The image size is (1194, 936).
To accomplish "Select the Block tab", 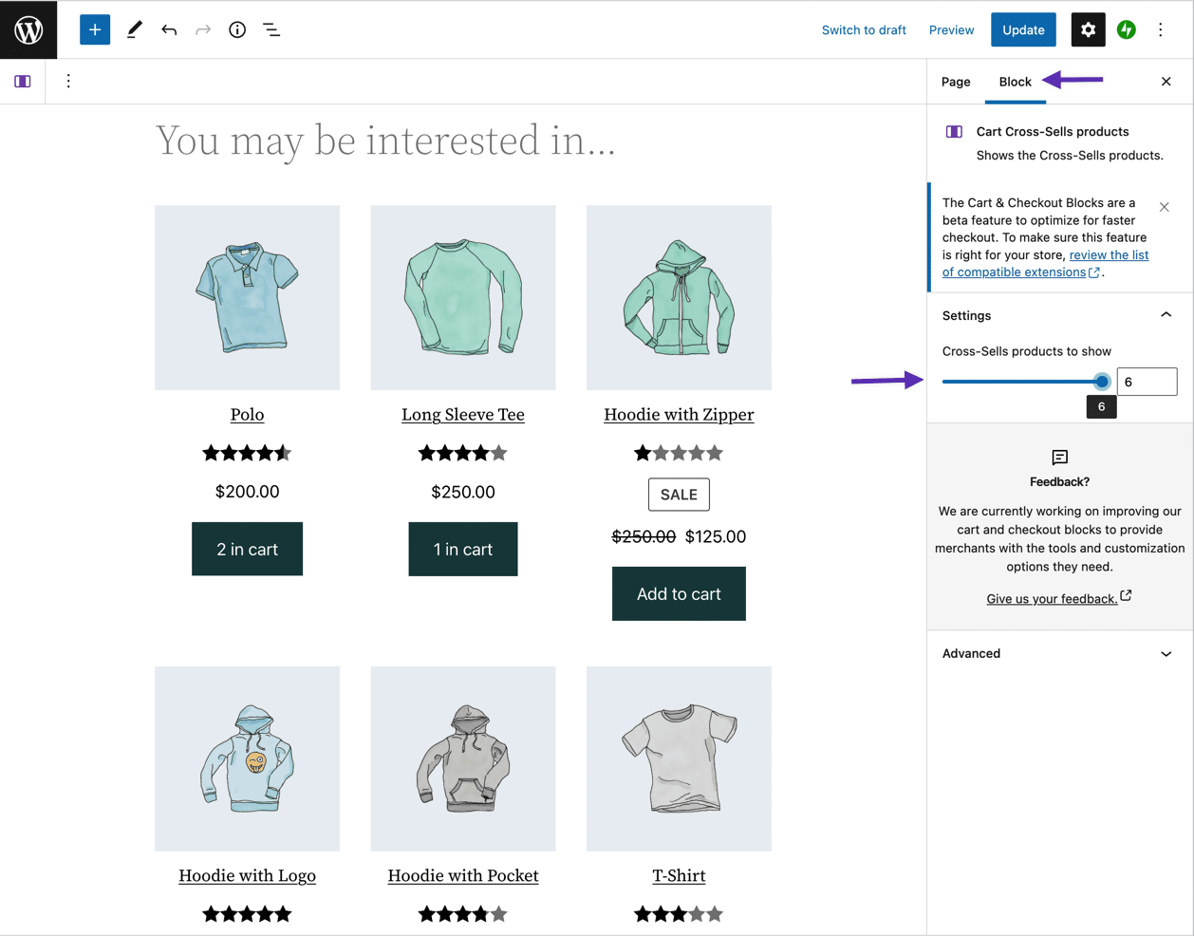I will coord(1015,82).
